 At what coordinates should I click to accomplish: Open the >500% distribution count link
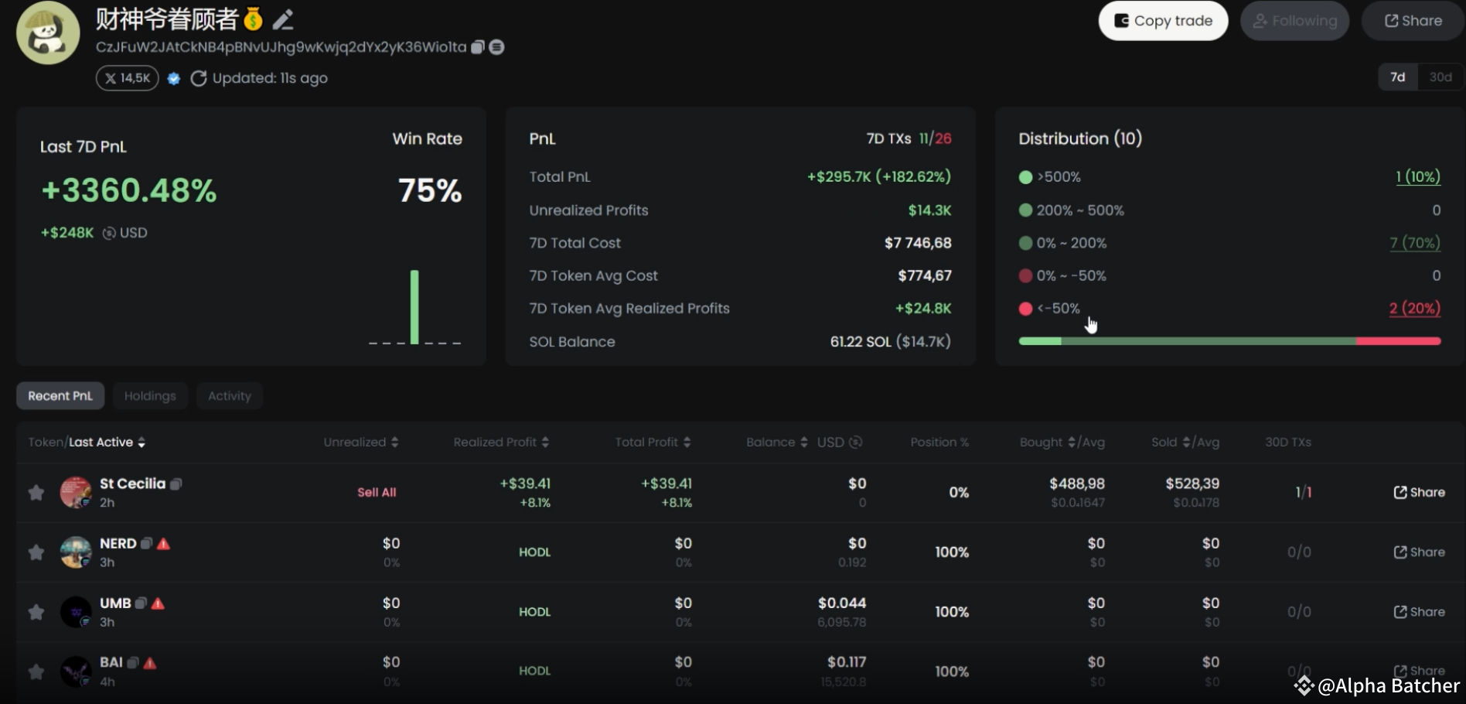click(1417, 177)
